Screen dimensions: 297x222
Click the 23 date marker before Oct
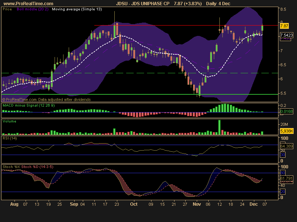point(117,204)
